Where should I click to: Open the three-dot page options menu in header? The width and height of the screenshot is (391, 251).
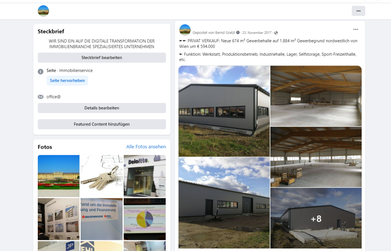[x=358, y=11]
